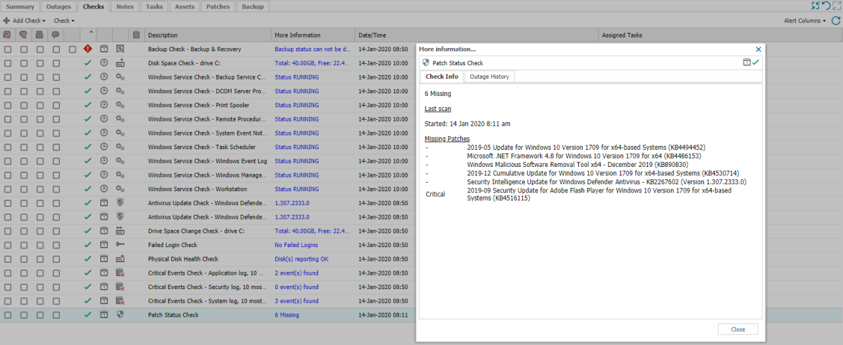This screenshot has width=843, height=345.
Task: Toggle third checkbox in Task Scheduler row
Action: click(x=40, y=147)
